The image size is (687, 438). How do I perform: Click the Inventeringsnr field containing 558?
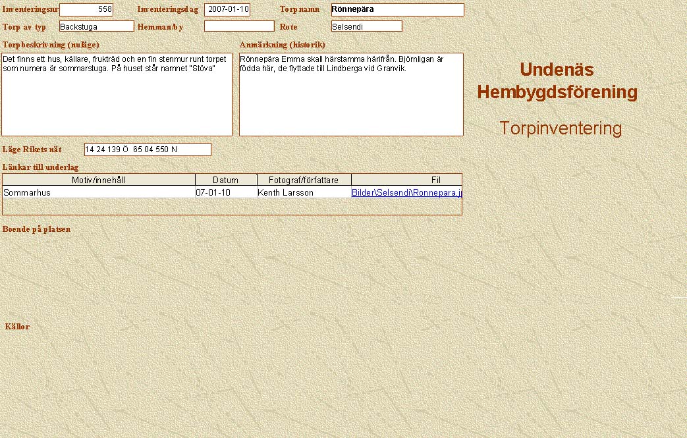[86, 10]
